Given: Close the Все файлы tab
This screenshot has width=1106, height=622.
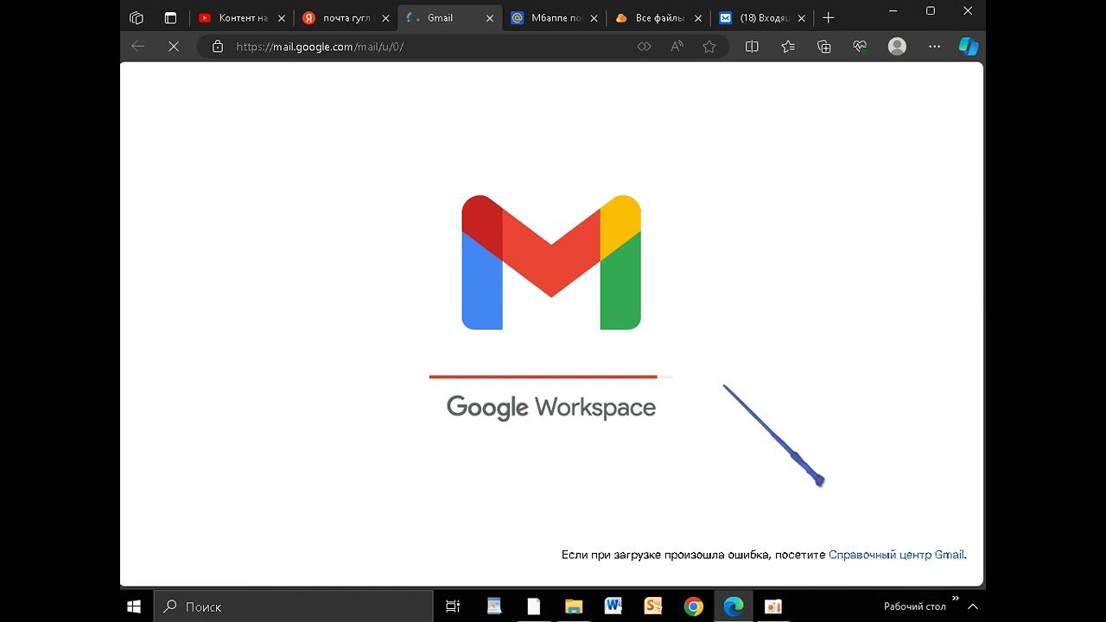Looking at the screenshot, I should 698,18.
